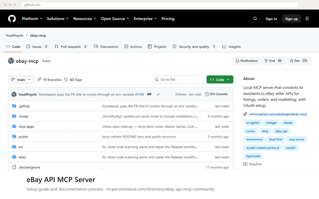Star the repository with Star button
319x199 pixels.
click(299, 61)
